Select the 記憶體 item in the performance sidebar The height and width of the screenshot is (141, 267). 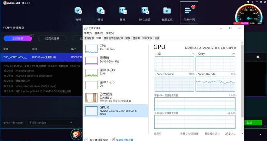pos(116,61)
